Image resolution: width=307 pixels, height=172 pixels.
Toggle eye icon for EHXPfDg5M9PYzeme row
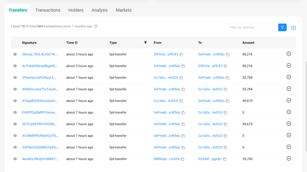coord(15,112)
